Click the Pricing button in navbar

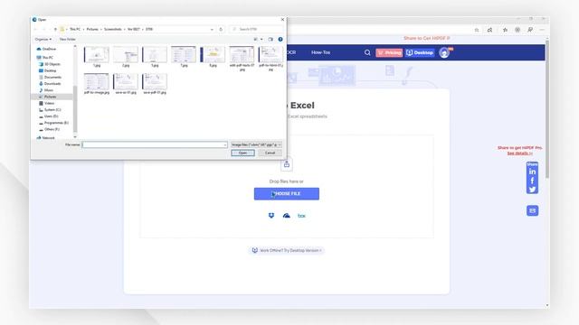389,52
